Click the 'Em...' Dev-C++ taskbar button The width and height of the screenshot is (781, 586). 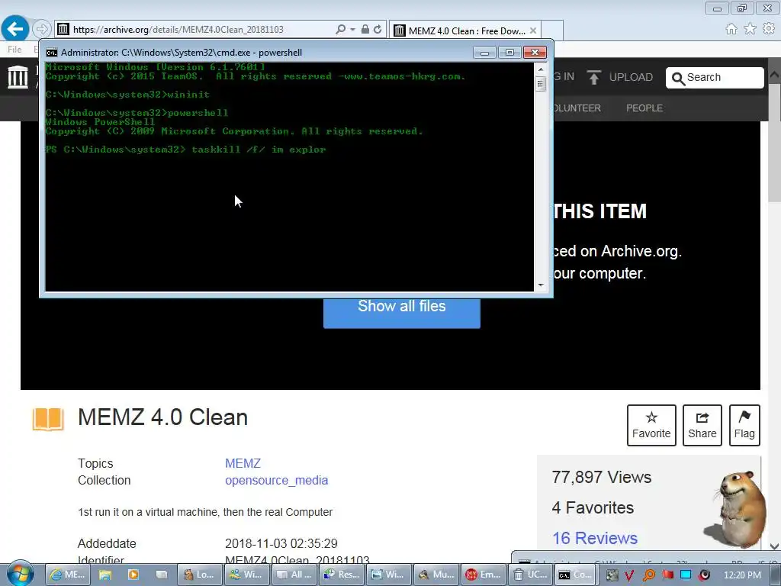click(x=483, y=575)
